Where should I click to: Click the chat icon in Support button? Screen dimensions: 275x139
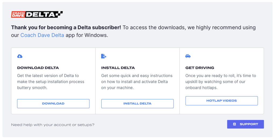click(234, 124)
